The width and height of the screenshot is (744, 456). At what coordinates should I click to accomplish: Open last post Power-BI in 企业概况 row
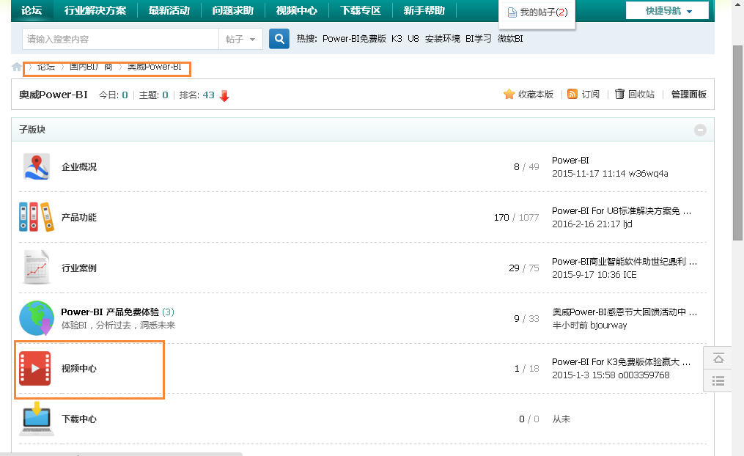(x=570, y=161)
